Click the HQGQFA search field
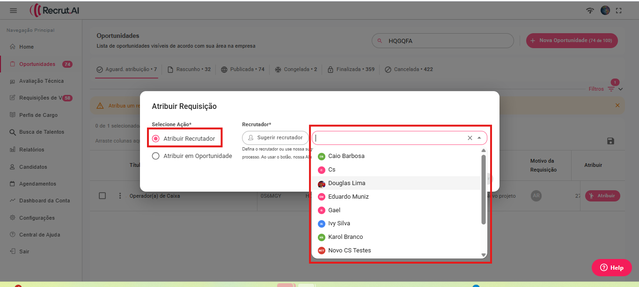This screenshot has width=639, height=287. (x=447, y=41)
